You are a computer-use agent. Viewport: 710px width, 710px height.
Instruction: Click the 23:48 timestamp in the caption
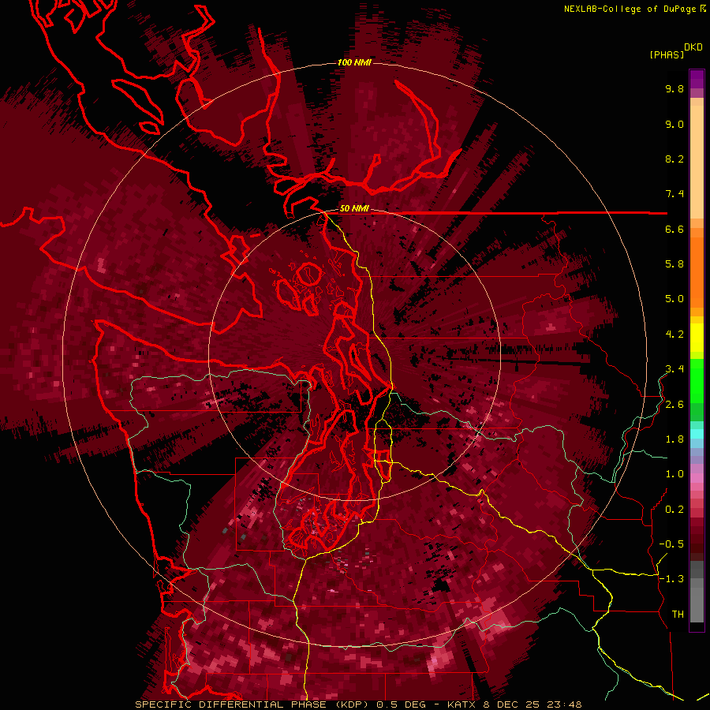[x=564, y=704]
